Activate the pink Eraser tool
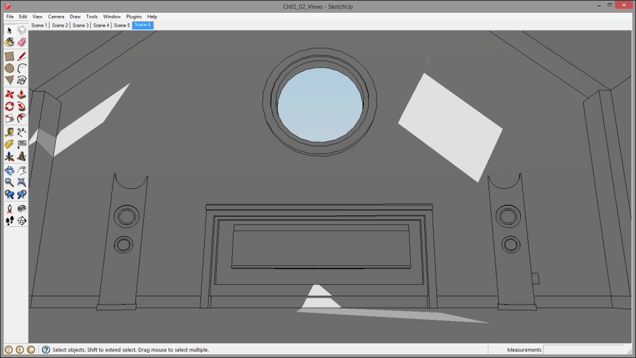This screenshot has width=636, height=358. [22, 42]
